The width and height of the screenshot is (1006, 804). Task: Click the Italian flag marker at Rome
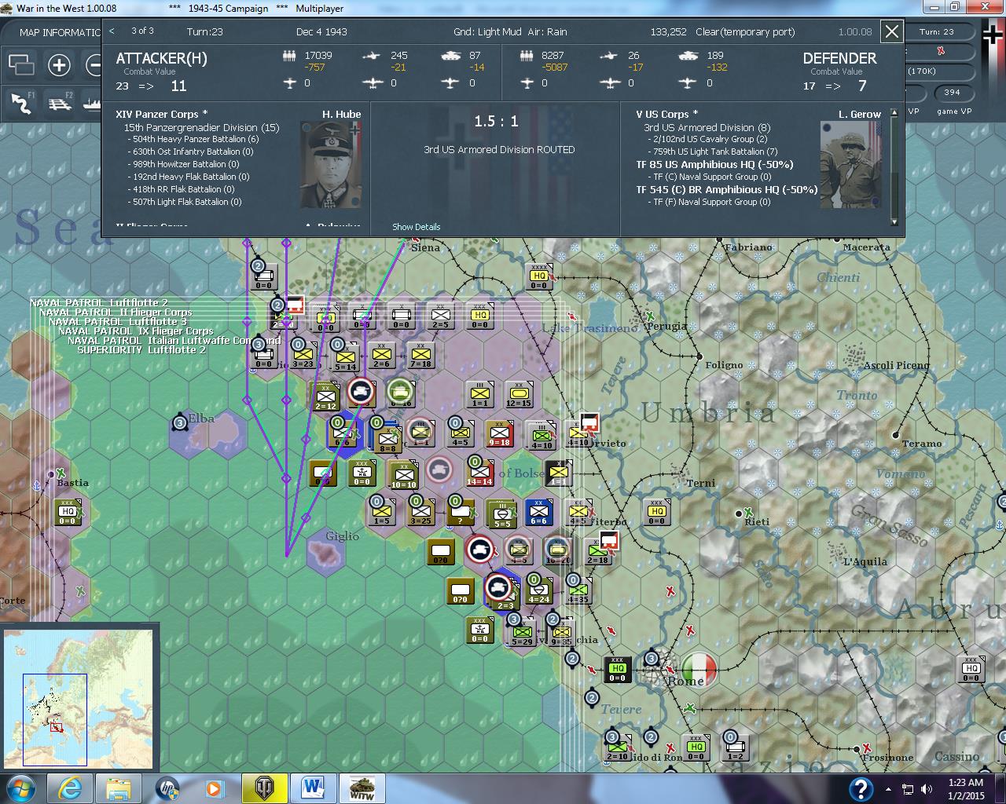coord(699,668)
